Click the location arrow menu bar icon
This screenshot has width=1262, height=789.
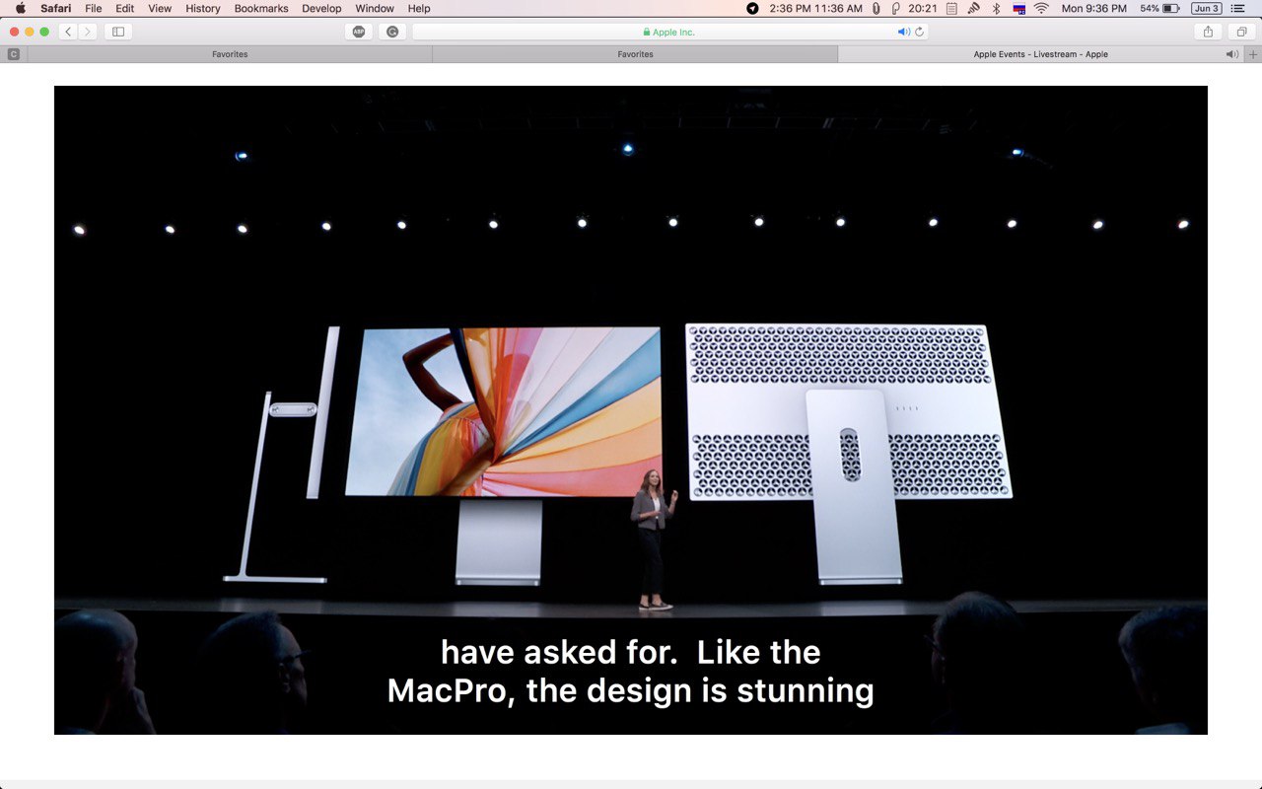(x=753, y=8)
